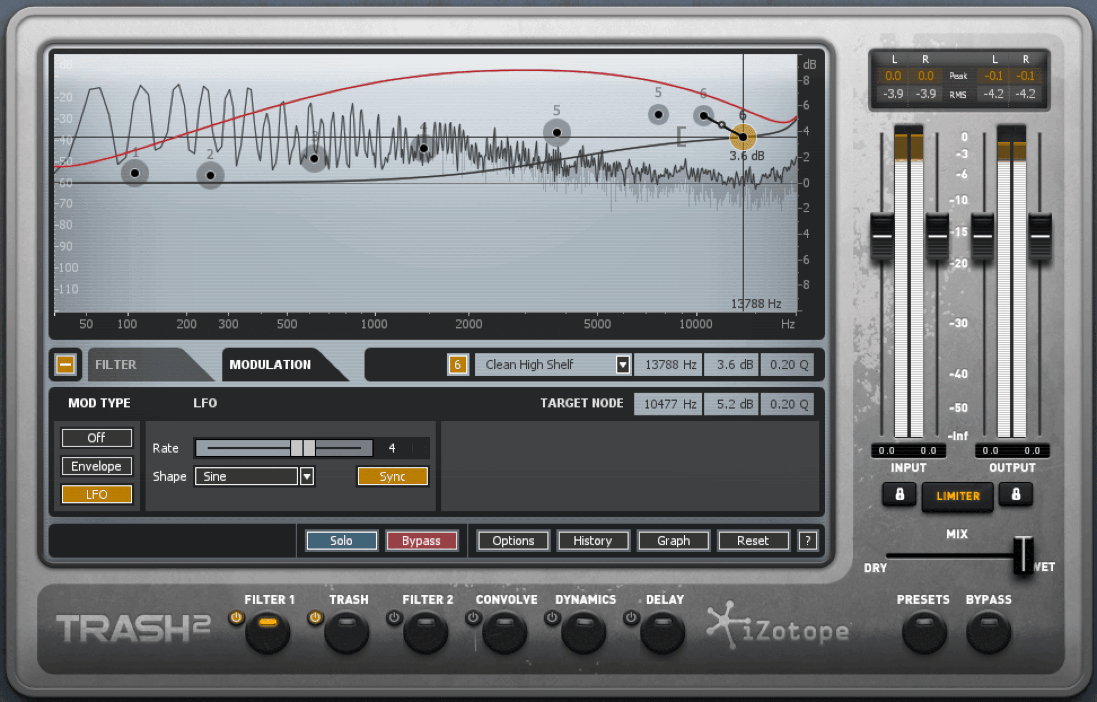The width and height of the screenshot is (1097, 702).
Task: Switch to the Filter tab
Action: pyautogui.click(x=116, y=365)
